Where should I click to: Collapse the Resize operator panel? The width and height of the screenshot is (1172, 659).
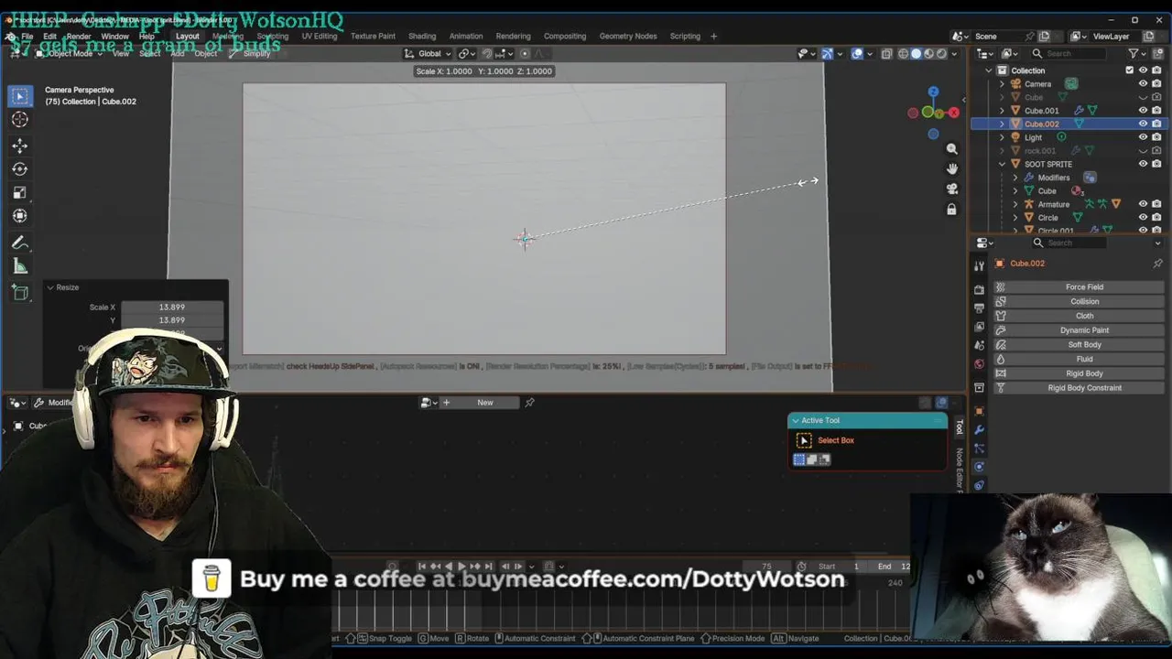pos(50,287)
